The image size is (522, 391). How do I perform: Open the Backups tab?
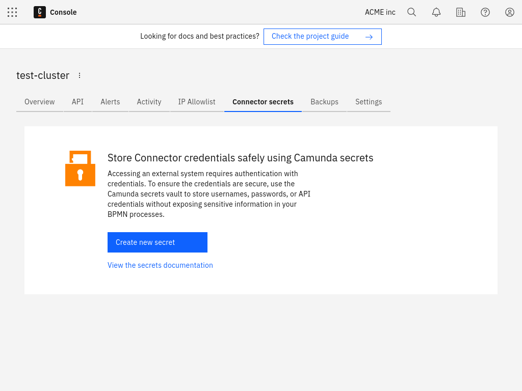pos(324,102)
